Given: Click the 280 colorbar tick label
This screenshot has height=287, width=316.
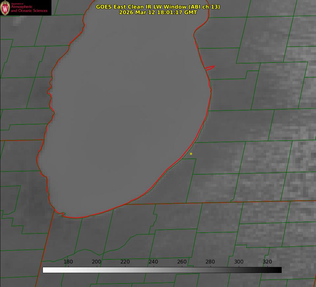Looking at the screenshot, I should pyautogui.click(x=210, y=262).
